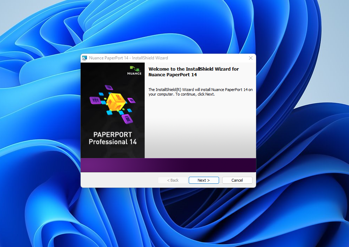
Task: Click the purple envelope tile icon
Action: coord(131,99)
